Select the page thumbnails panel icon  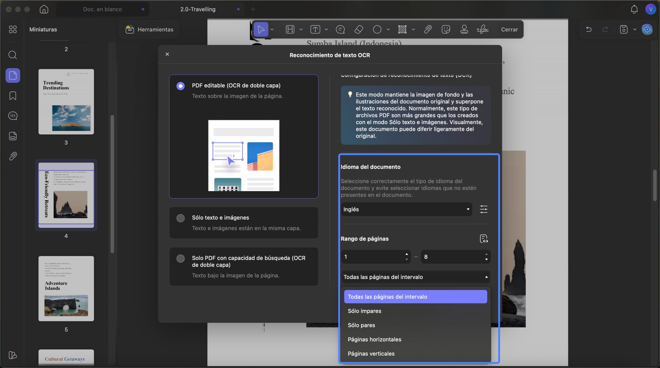point(13,75)
